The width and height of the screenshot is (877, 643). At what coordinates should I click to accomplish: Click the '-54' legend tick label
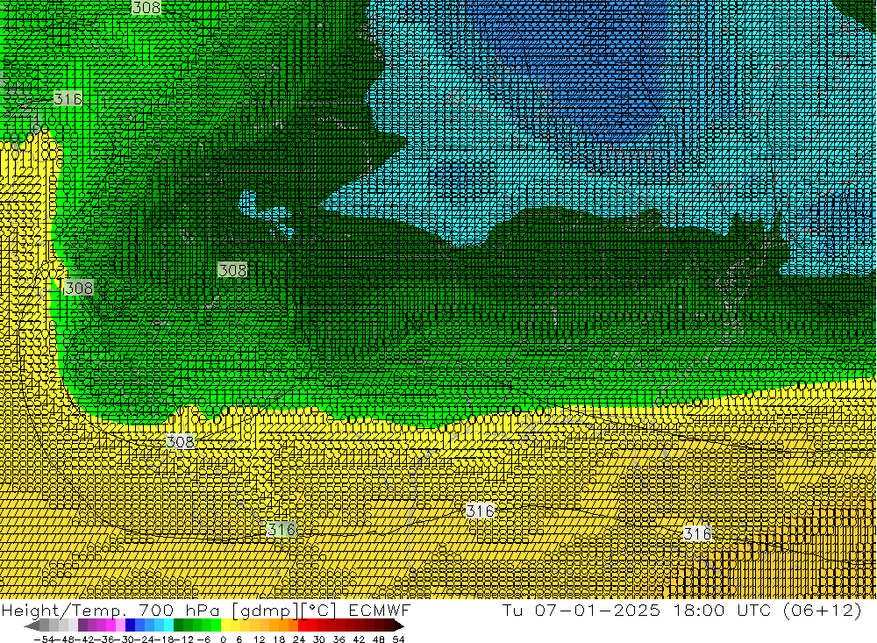[x=44, y=639]
